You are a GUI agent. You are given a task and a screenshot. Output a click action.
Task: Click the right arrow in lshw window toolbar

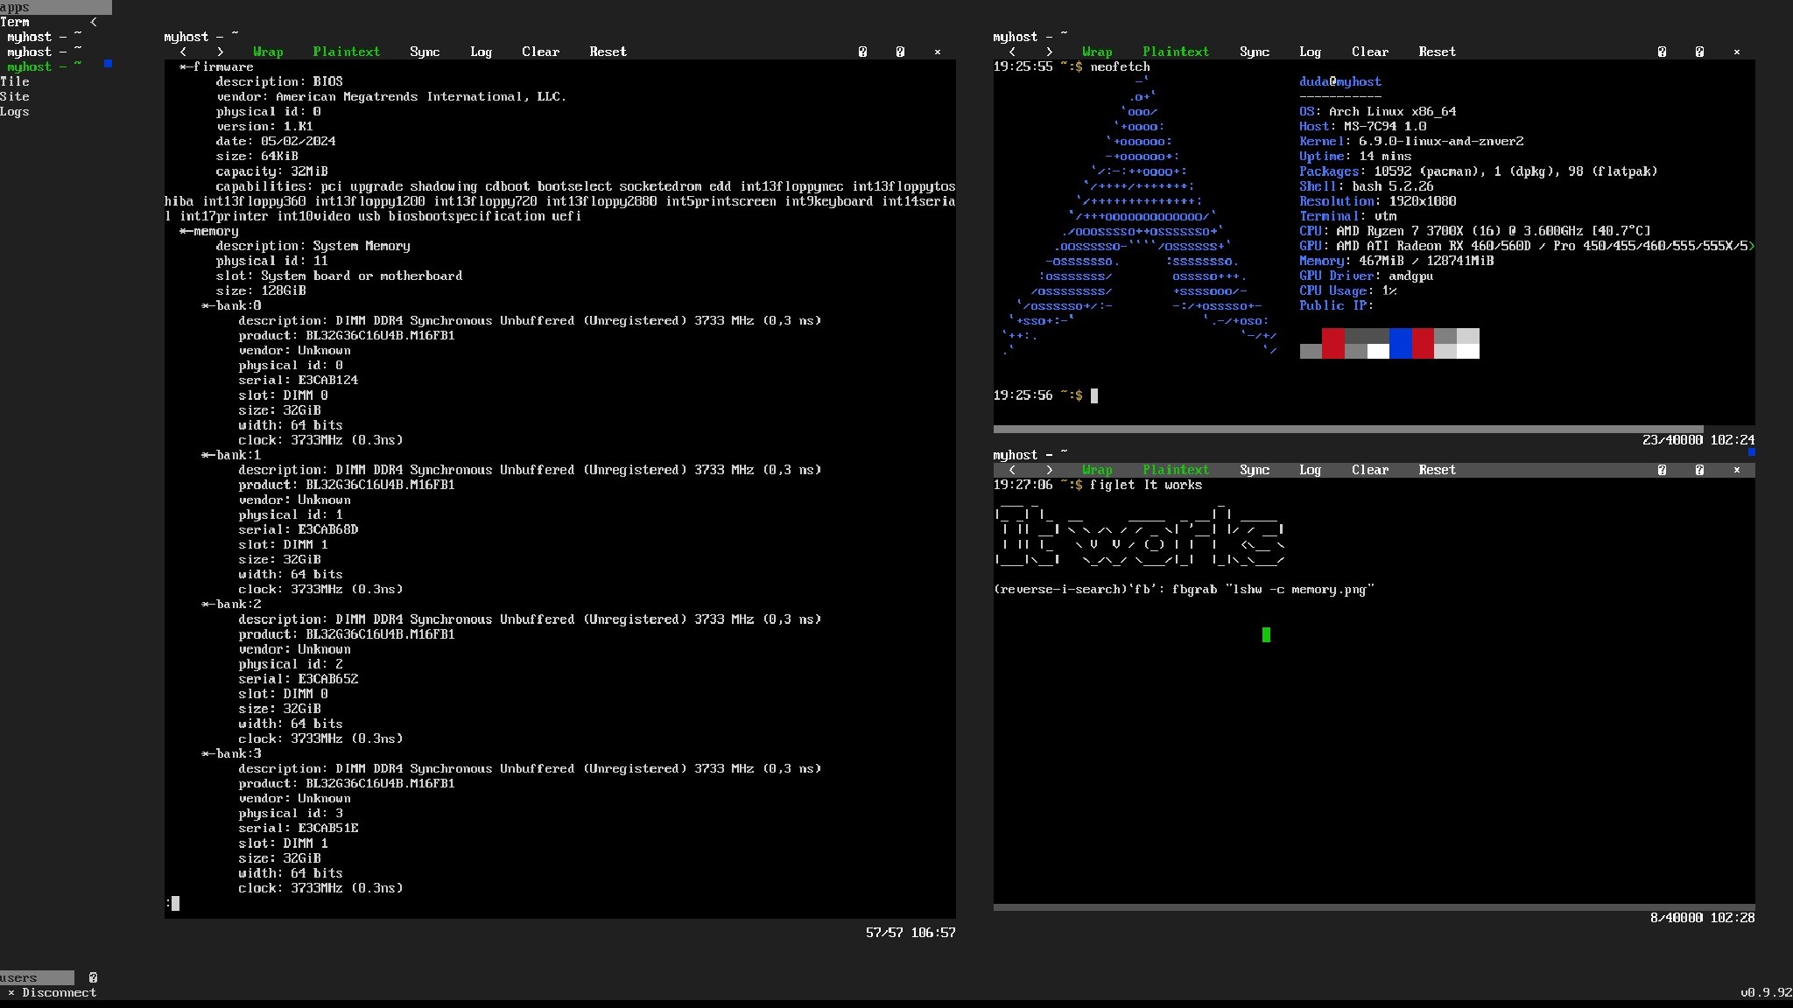(220, 52)
